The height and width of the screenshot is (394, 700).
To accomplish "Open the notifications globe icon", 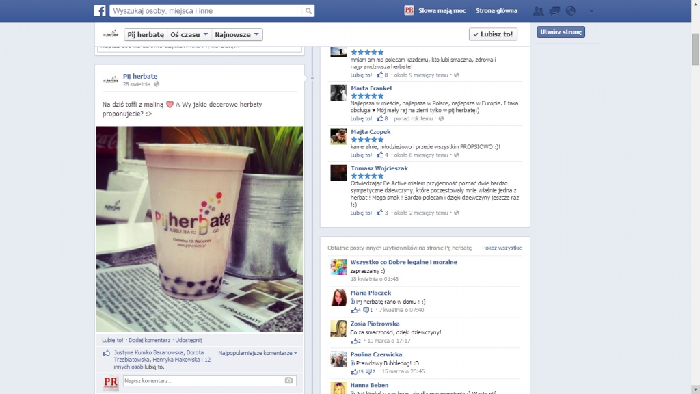I will click(571, 11).
